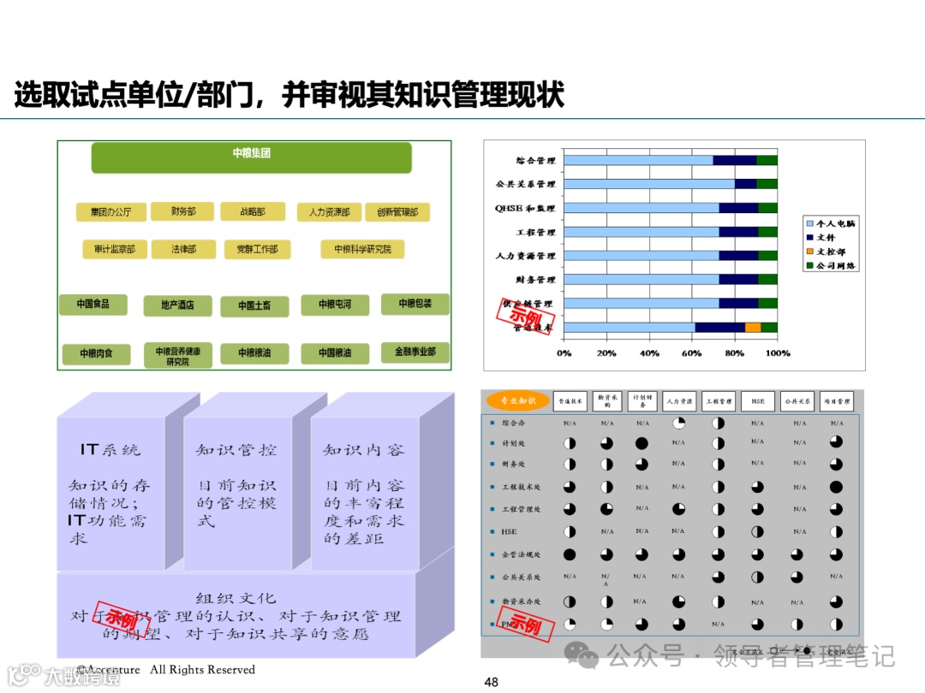Click the 文件 dark blue legend swatch

point(810,238)
